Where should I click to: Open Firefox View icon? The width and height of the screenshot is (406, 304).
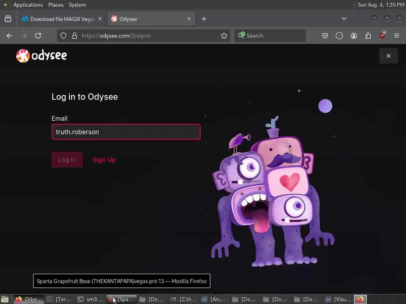click(8, 19)
